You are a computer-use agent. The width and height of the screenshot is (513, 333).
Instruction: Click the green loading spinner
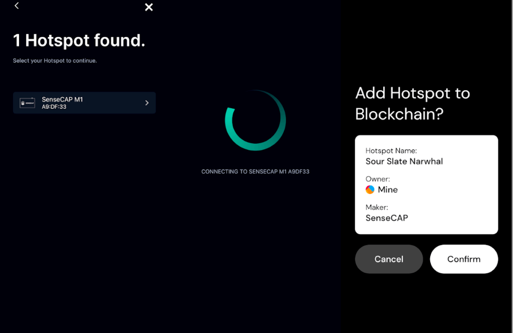(x=255, y=120)
